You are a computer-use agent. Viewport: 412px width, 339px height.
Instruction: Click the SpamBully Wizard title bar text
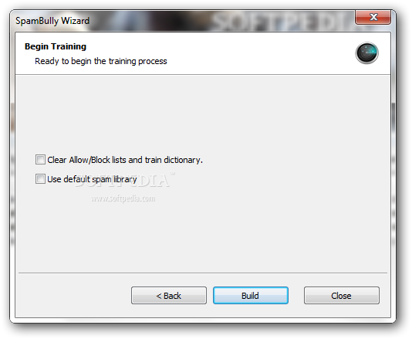[52, 21]
